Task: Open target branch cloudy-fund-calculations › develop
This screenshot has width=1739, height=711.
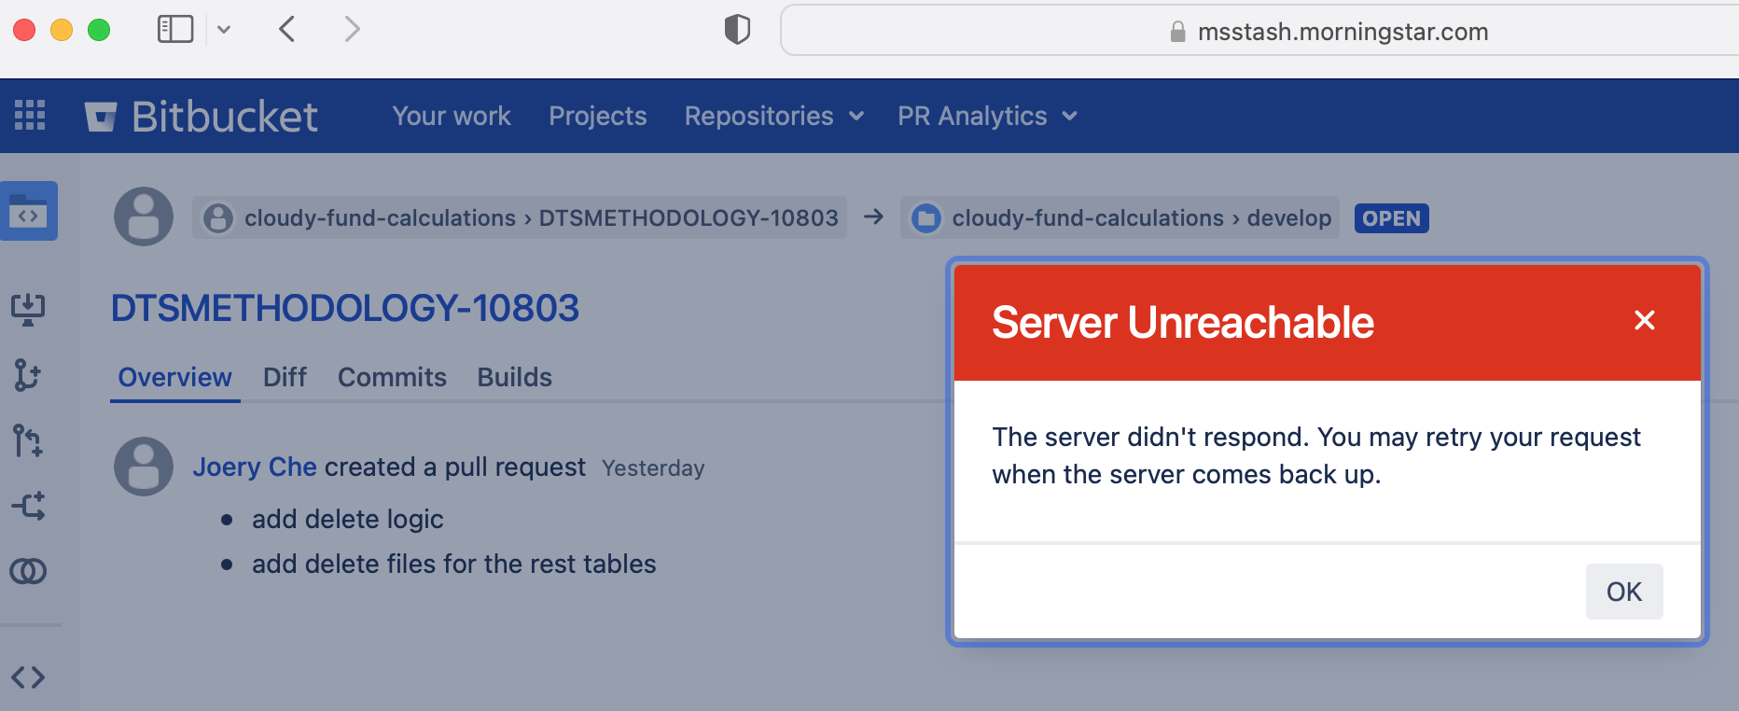Action: 1120,217
